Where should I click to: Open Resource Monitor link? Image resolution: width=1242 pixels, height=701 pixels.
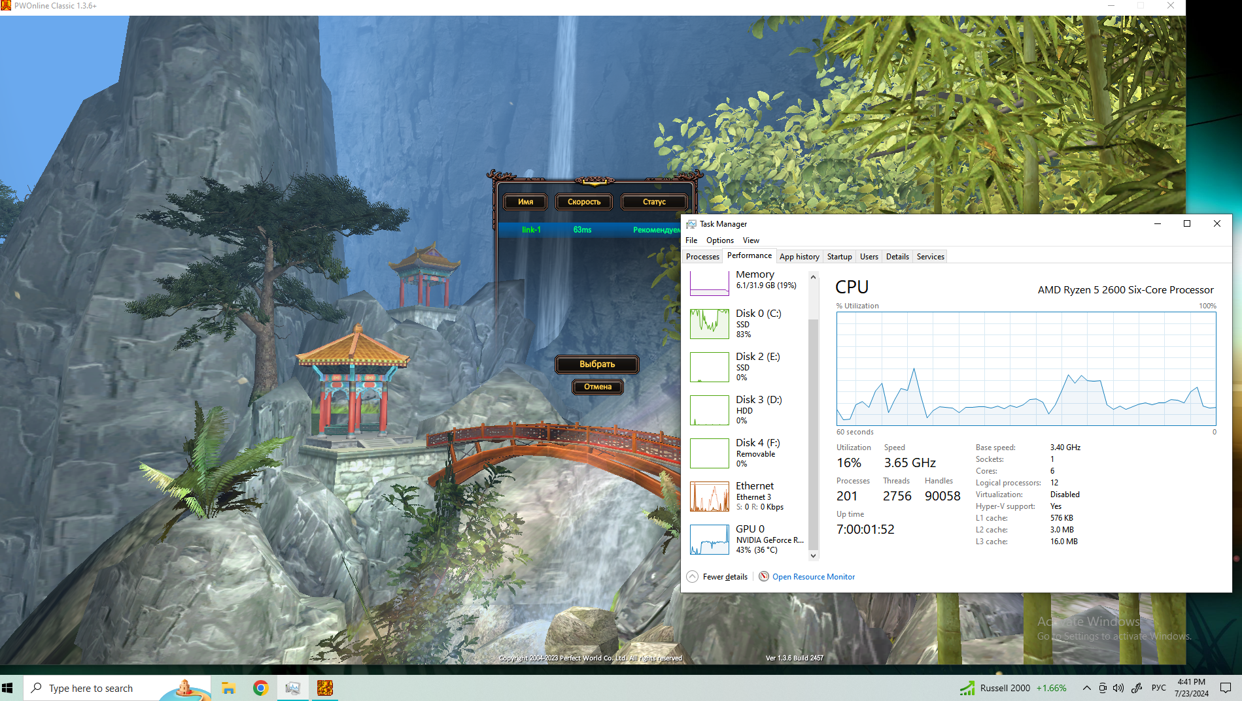click(813, 577)
